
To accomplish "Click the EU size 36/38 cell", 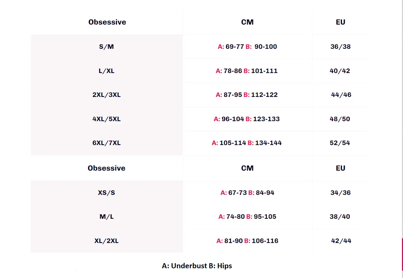I will pos(340,47).
